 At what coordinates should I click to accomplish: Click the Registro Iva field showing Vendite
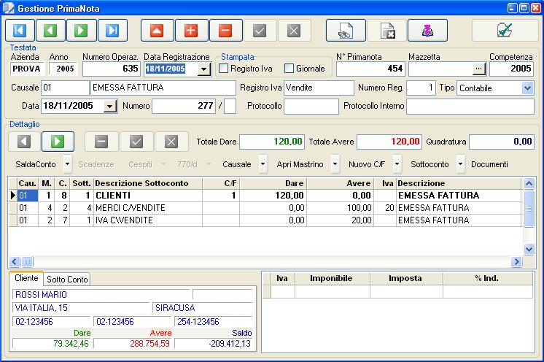coord(319,88)
